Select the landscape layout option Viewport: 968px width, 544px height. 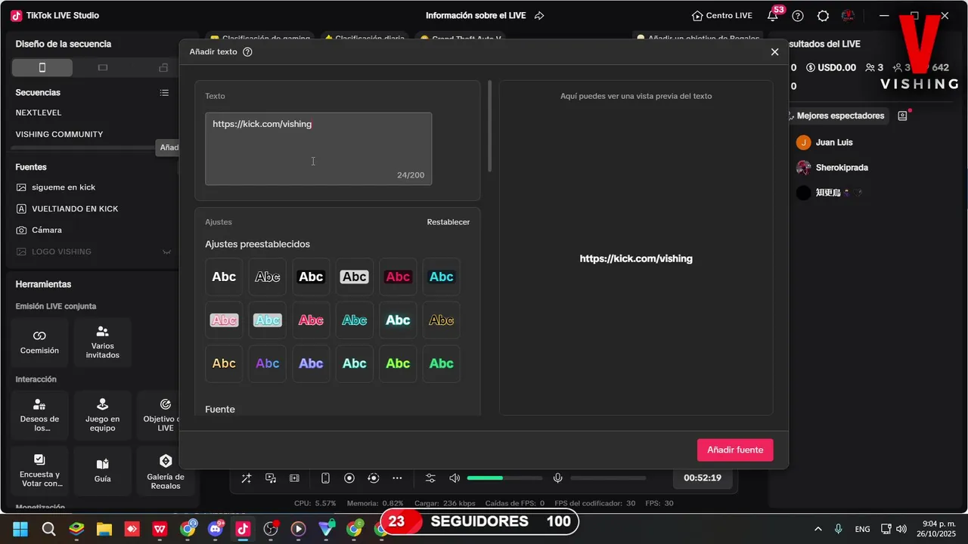click(103, 68)
